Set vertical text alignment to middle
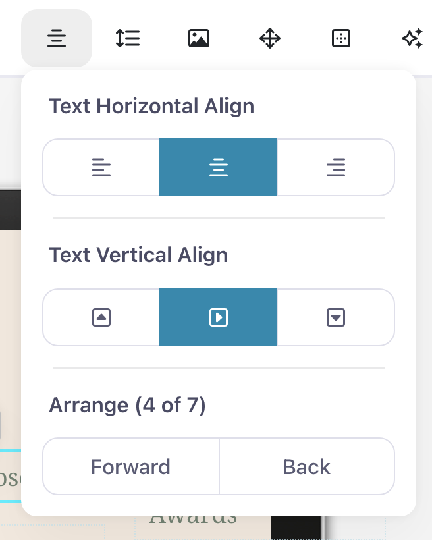Viewport: 432px width, 540px height. [x=218, y=317]
